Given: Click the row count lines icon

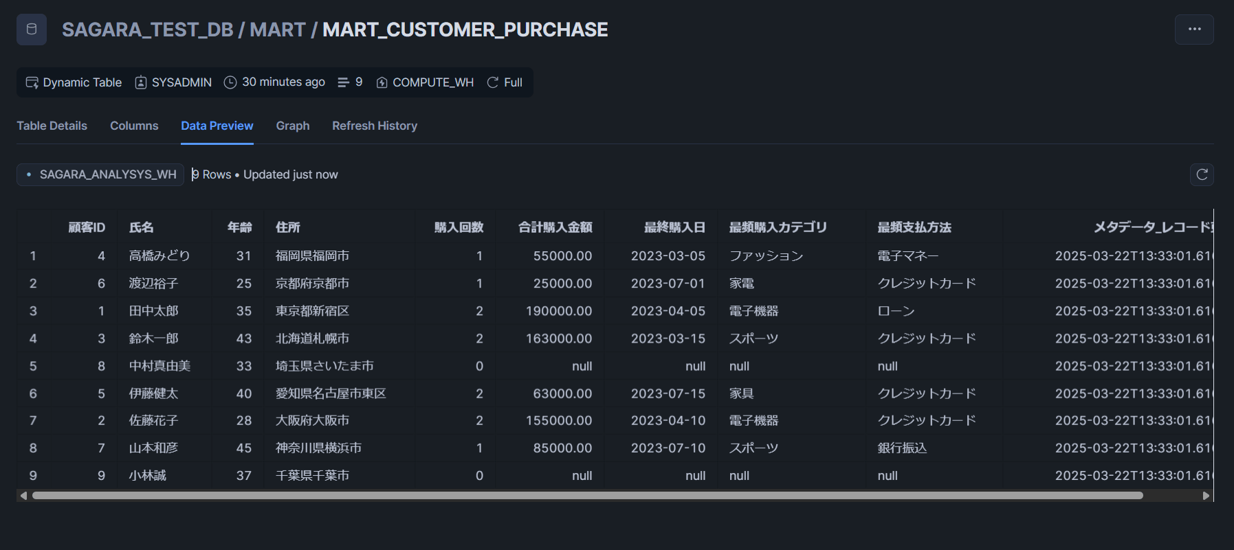Looking at the screenshot, I should click(x=344, y=82).
